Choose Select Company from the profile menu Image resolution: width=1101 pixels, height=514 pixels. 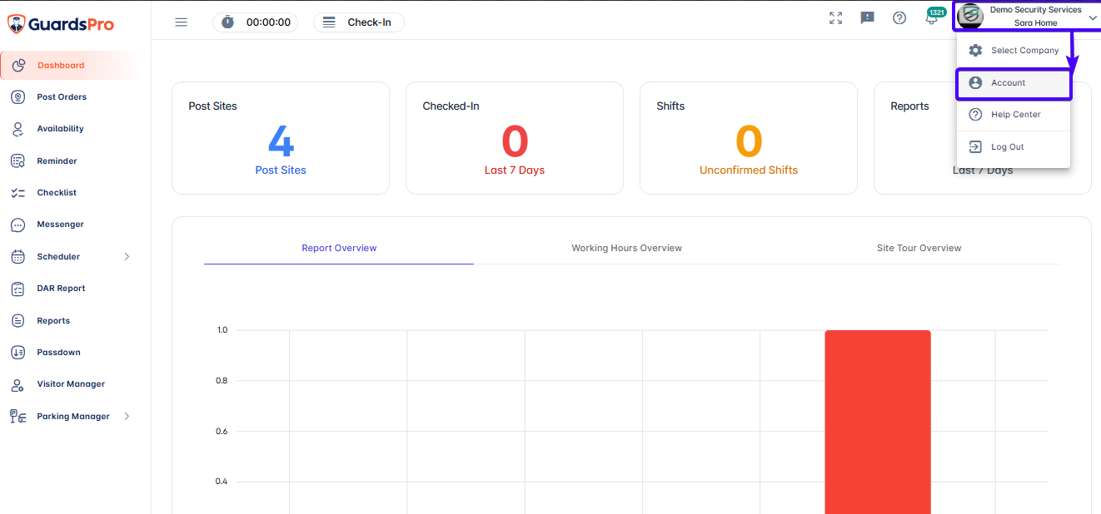point(1013,51)
